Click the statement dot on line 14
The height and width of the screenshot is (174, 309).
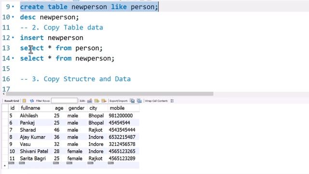click(13, 58)
